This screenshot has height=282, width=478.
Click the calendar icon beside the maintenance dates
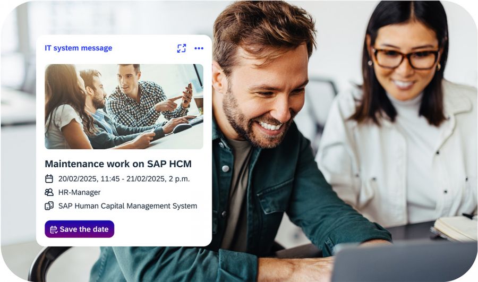[x=49, y=178]
